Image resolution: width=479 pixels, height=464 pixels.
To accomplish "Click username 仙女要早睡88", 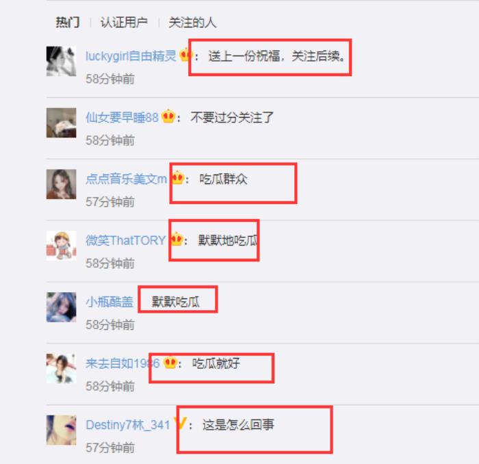I will [122, 117].
